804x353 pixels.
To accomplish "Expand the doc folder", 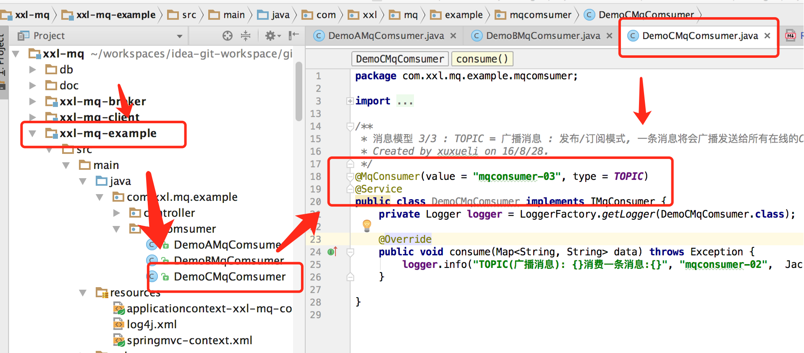I will tap(32, 86).
